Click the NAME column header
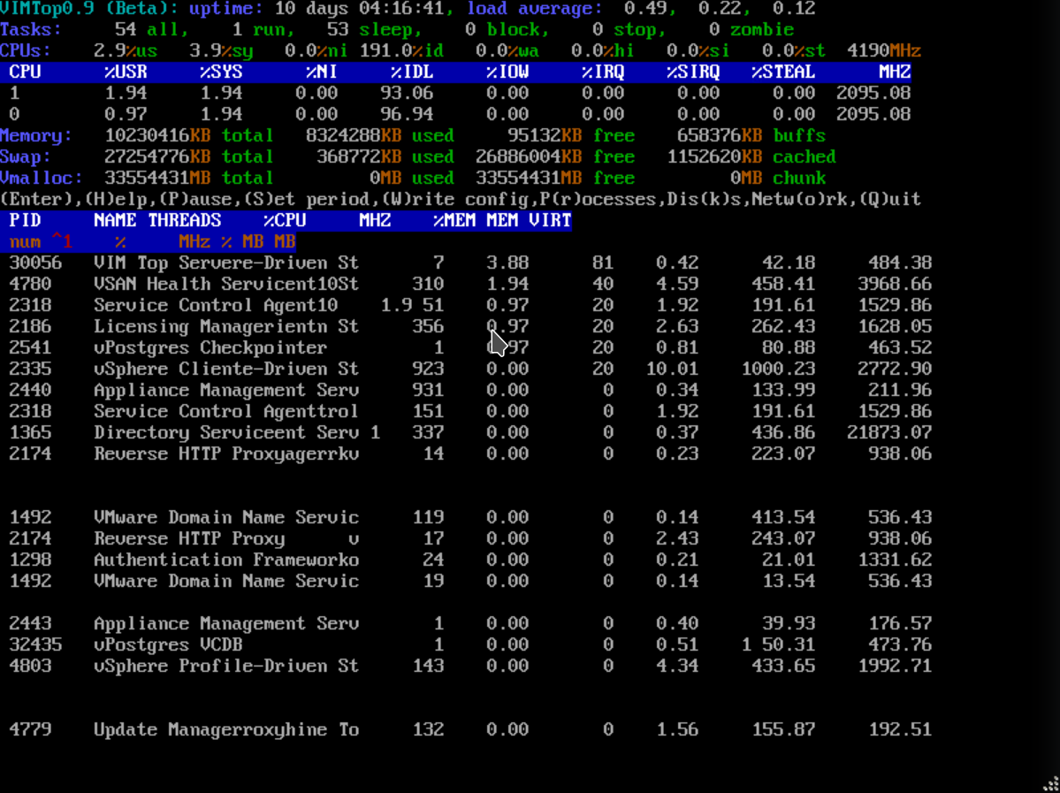Screen dimensions: 1060x793 pos(115,220)
